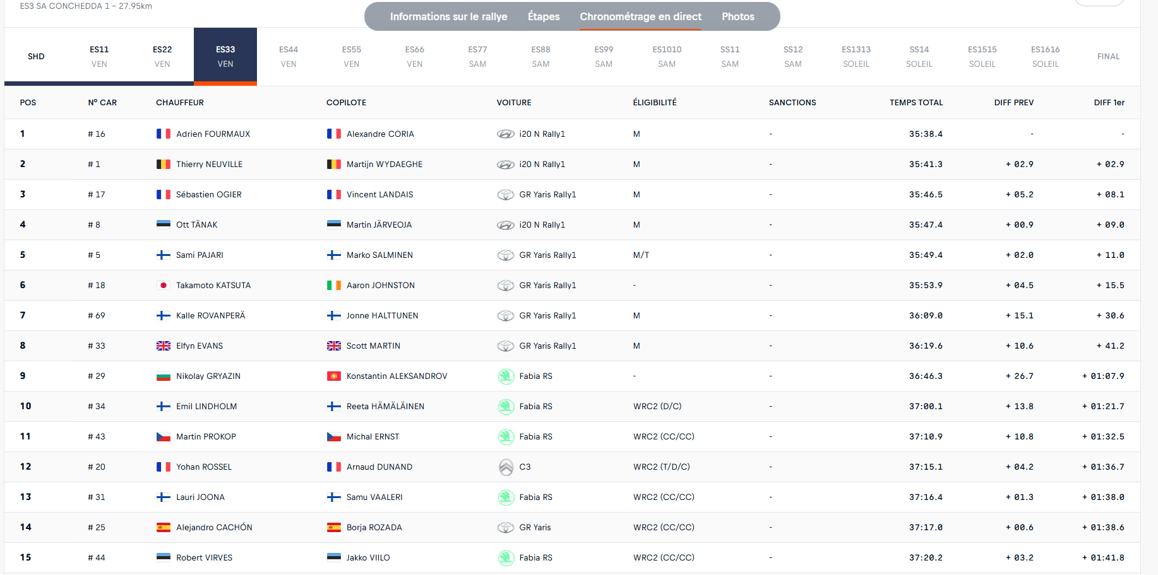Click the Citroën logo beside Yohan Rossel's C3
1158x575 pixels.
point(506,467)
